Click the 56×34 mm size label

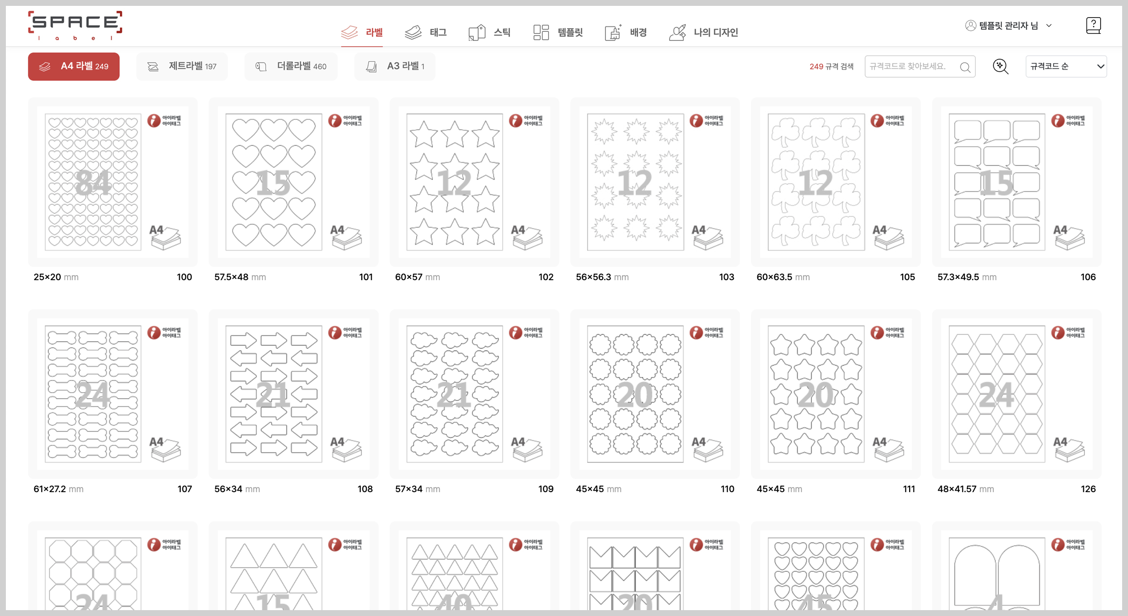(237, 489)
